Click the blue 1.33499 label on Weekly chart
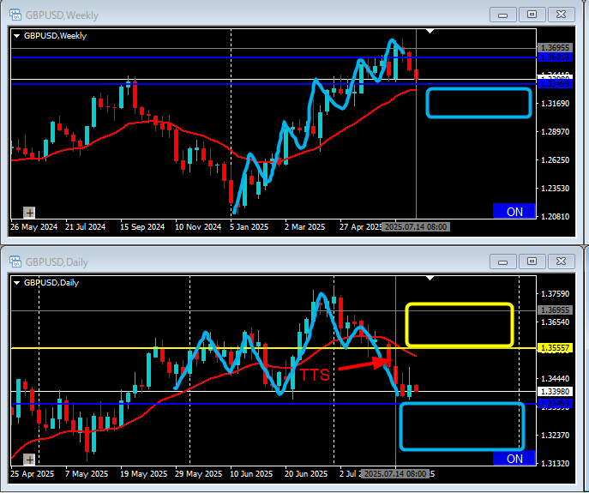Image resolution: width=589 pixels, height=493 pixels. point(555,84)
